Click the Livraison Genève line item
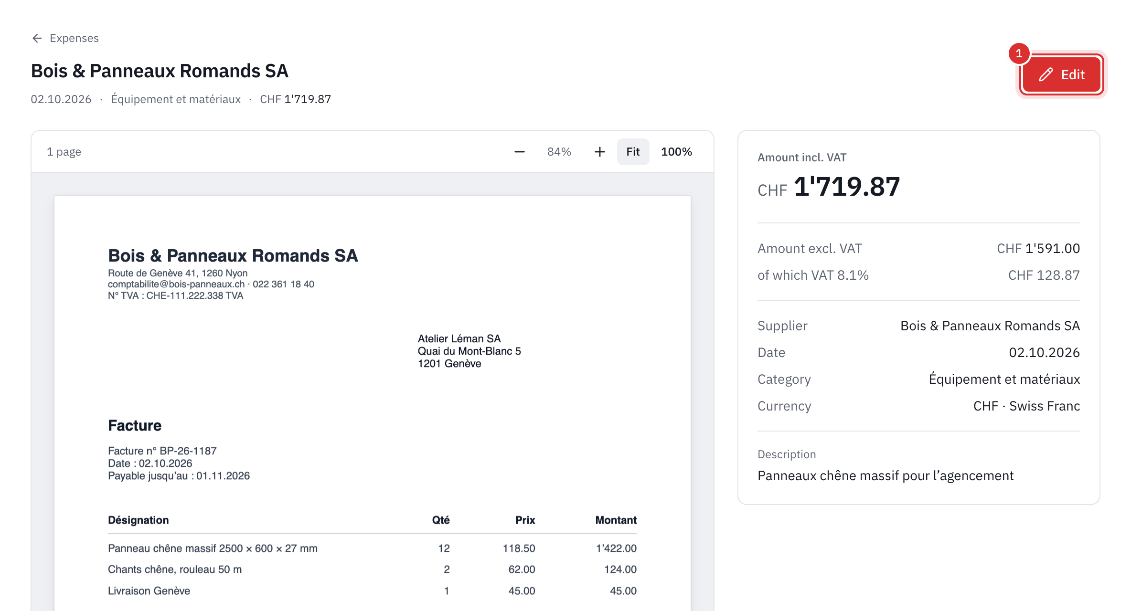 tap(372, 591)
